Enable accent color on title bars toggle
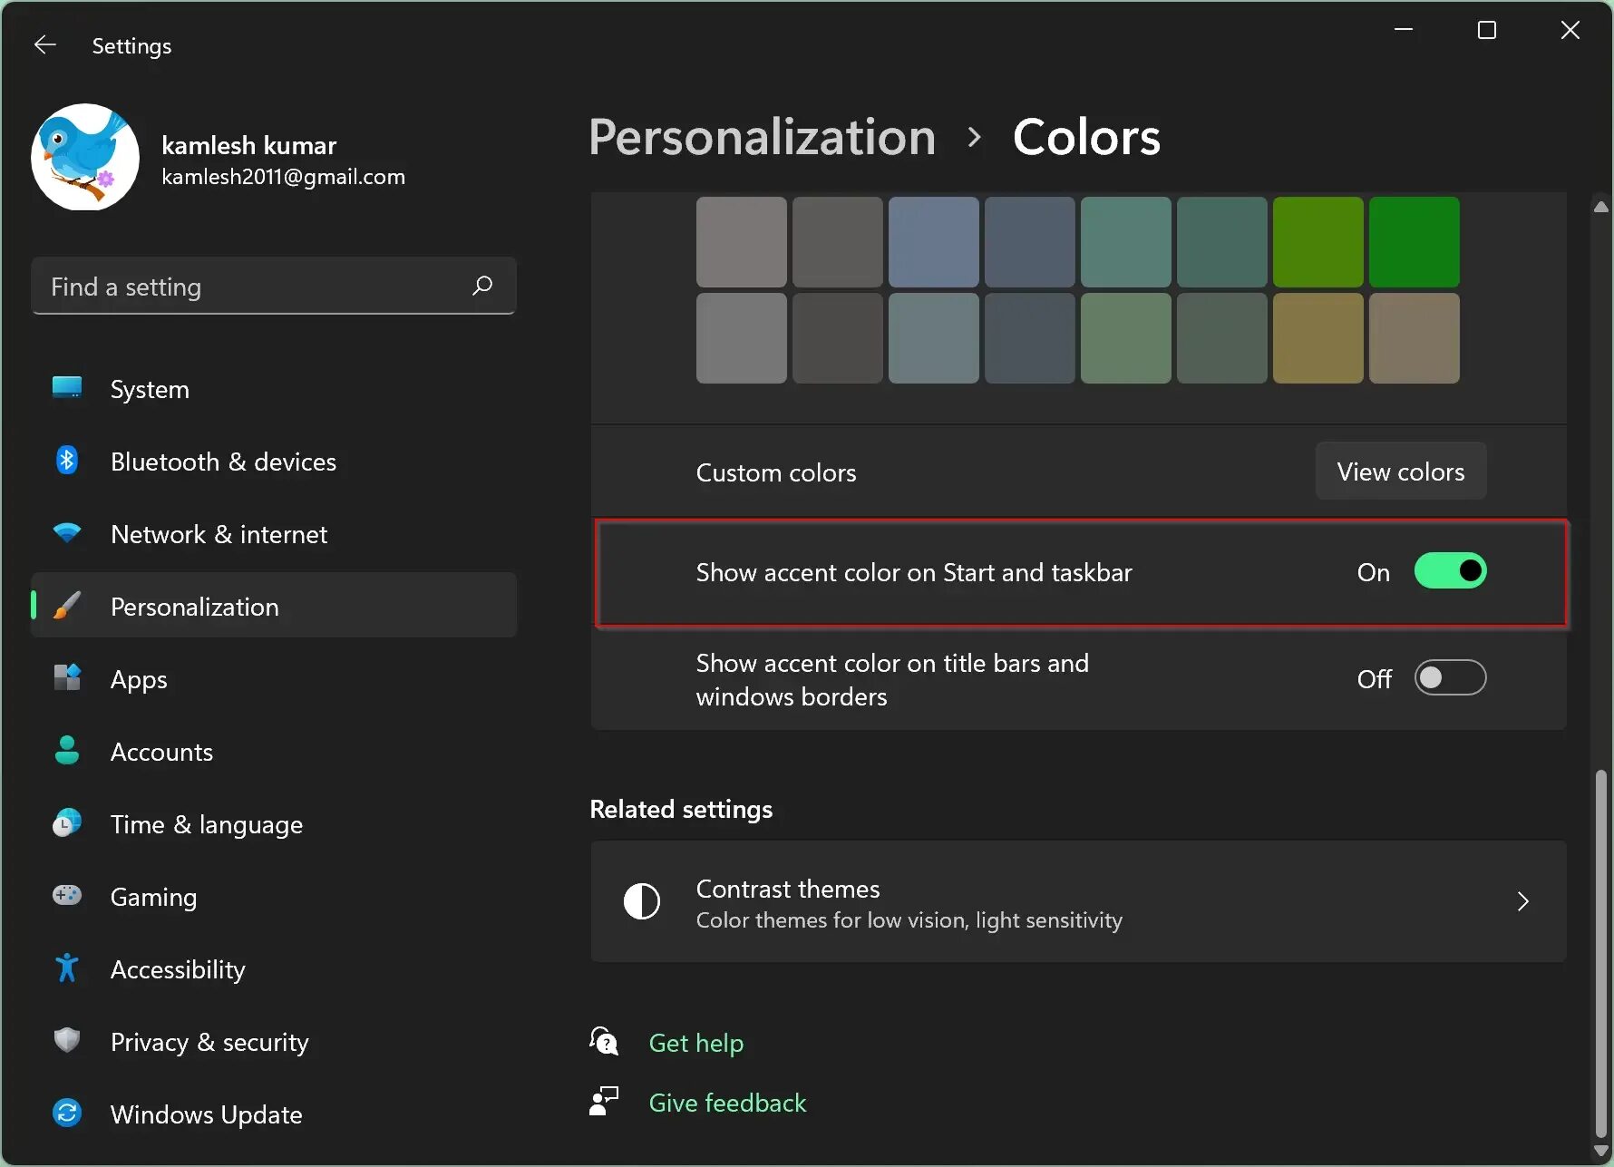This screenshot has width=1614, height=1167. pyautogui.click(x=1450, y=678)
